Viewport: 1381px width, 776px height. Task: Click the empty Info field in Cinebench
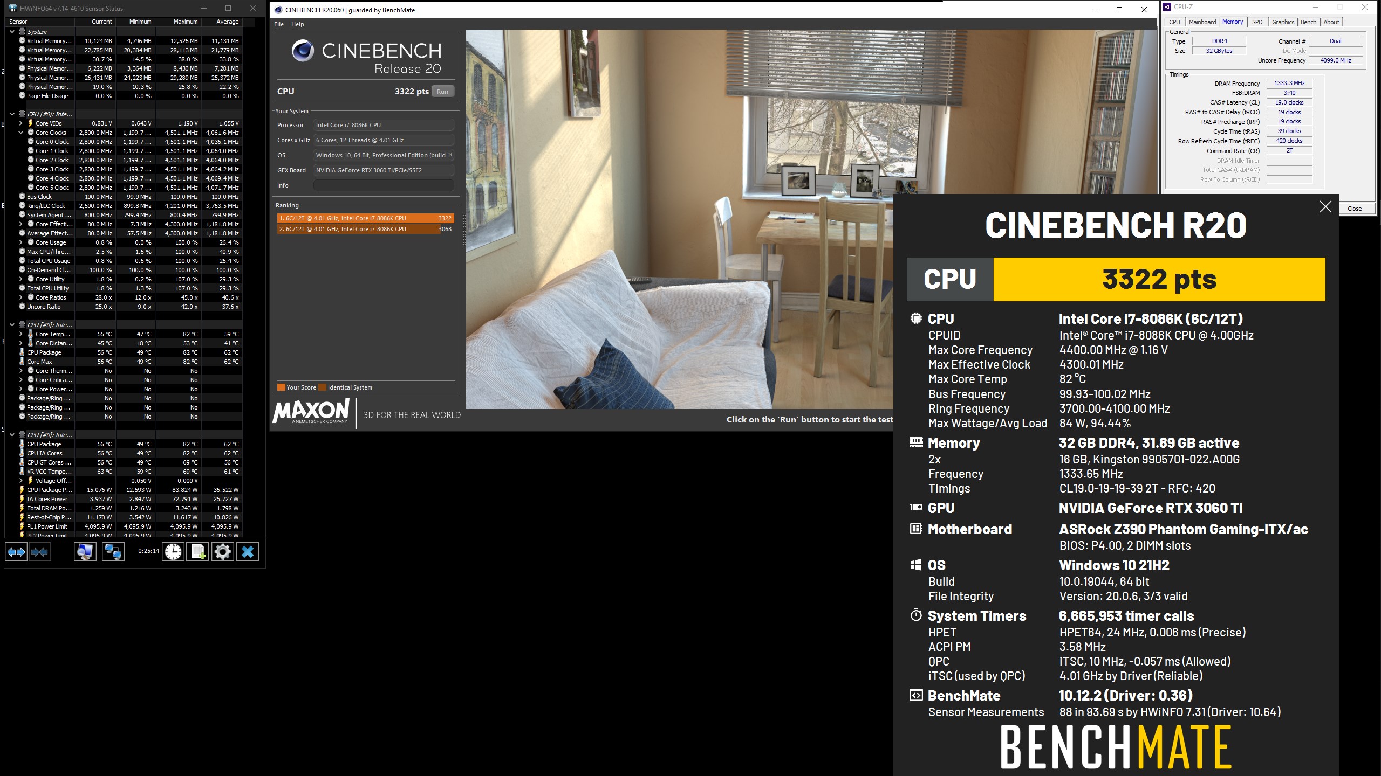coord(384,185)
